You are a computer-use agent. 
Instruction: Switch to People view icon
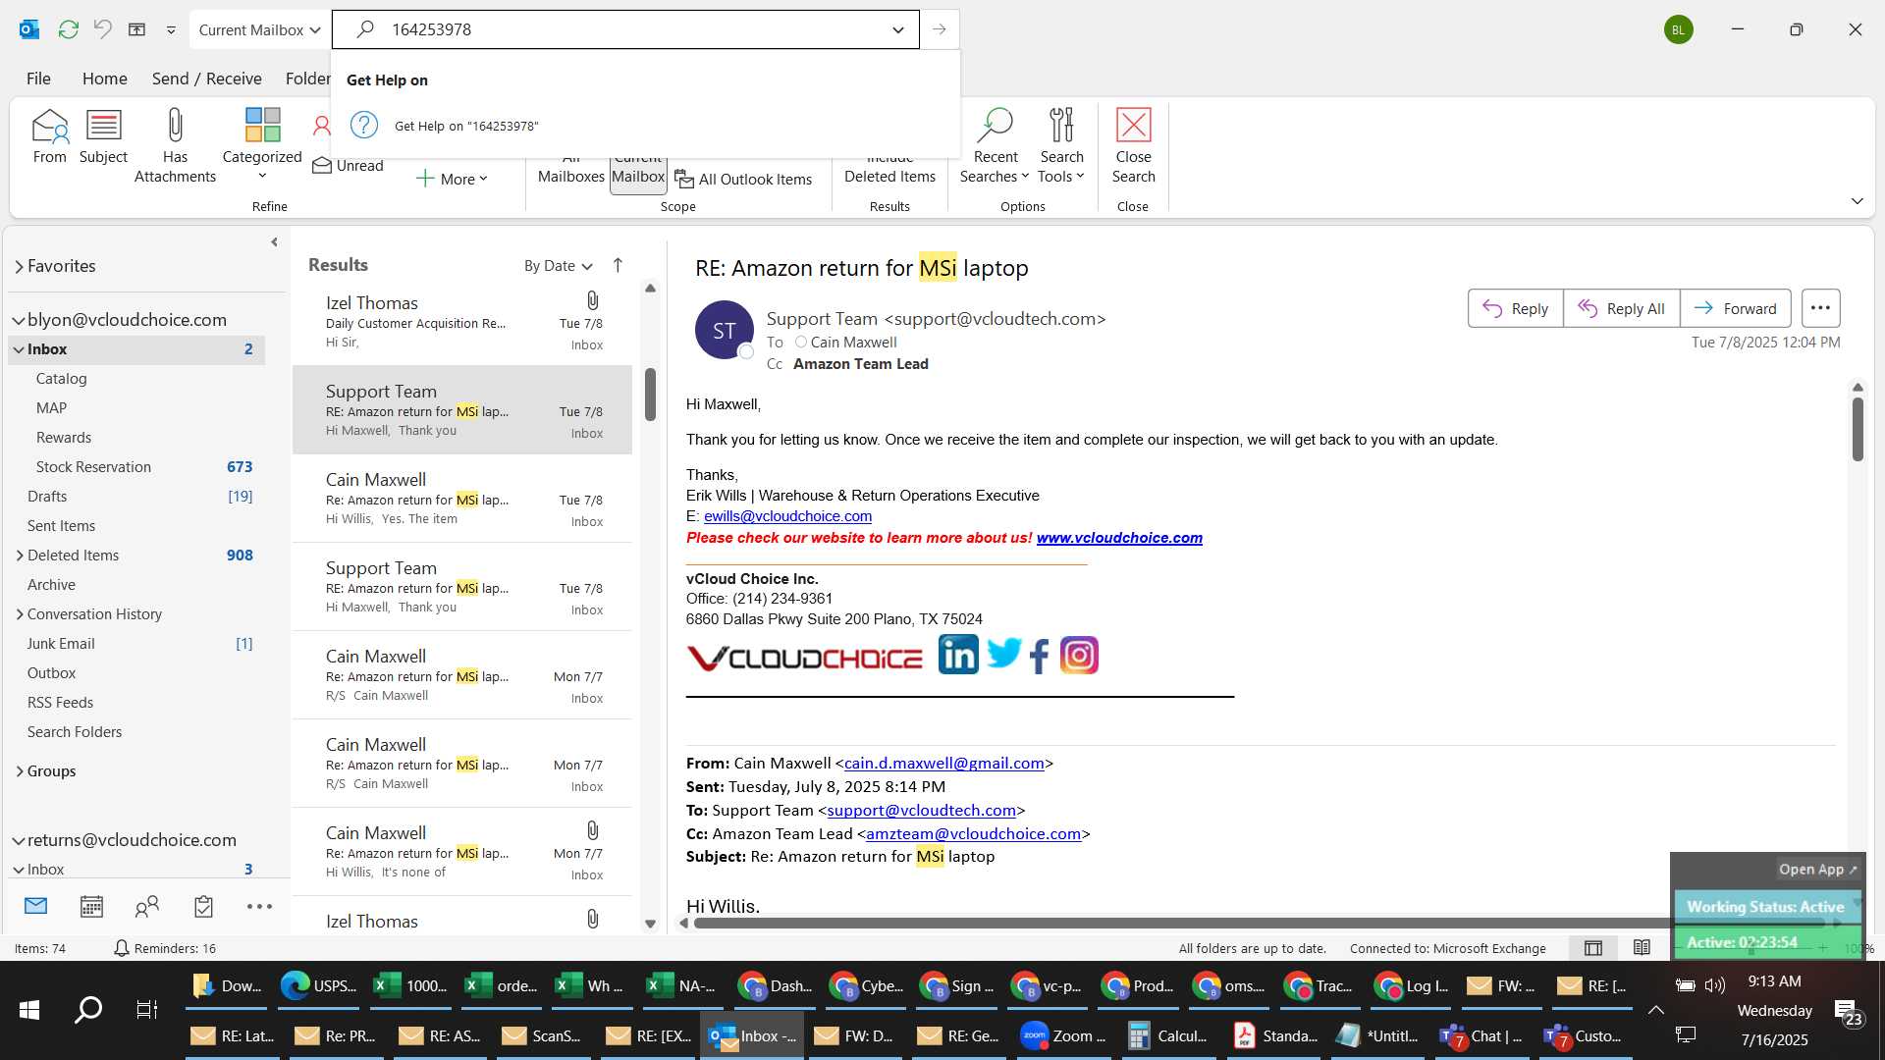click(x=147, y=906)
